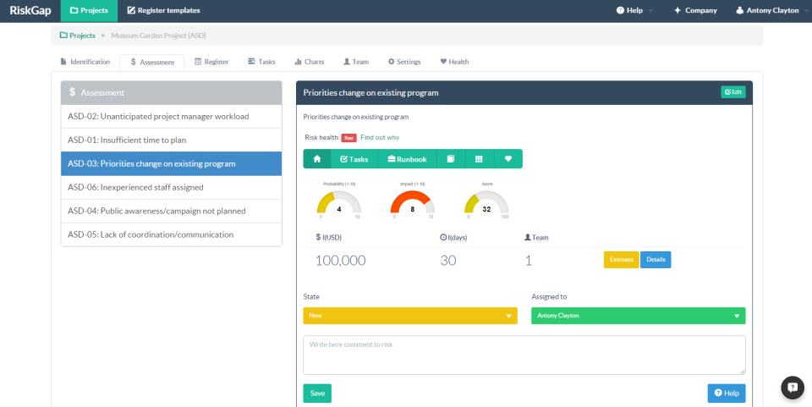812x407 pixels.
Task: Click the Probability gauge dial
Action: pyautogui.click(x=338, y=203)
